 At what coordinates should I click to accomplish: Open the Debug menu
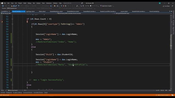coord(30,3)
